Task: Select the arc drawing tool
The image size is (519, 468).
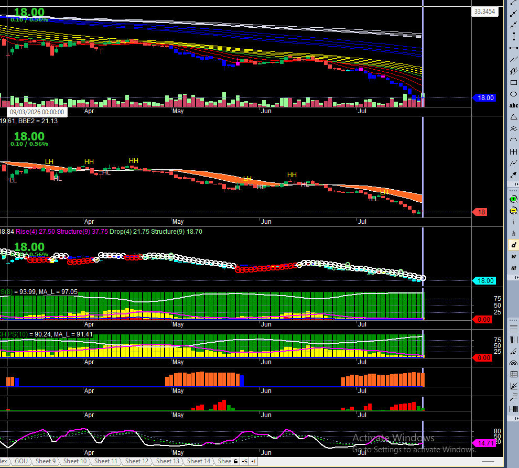Action: point(514,140)
